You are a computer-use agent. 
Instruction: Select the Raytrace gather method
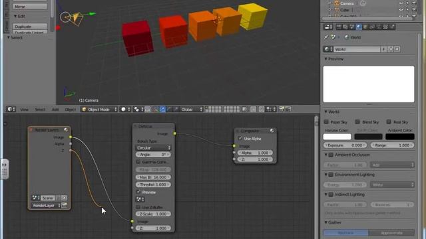(x=346, y=233)
